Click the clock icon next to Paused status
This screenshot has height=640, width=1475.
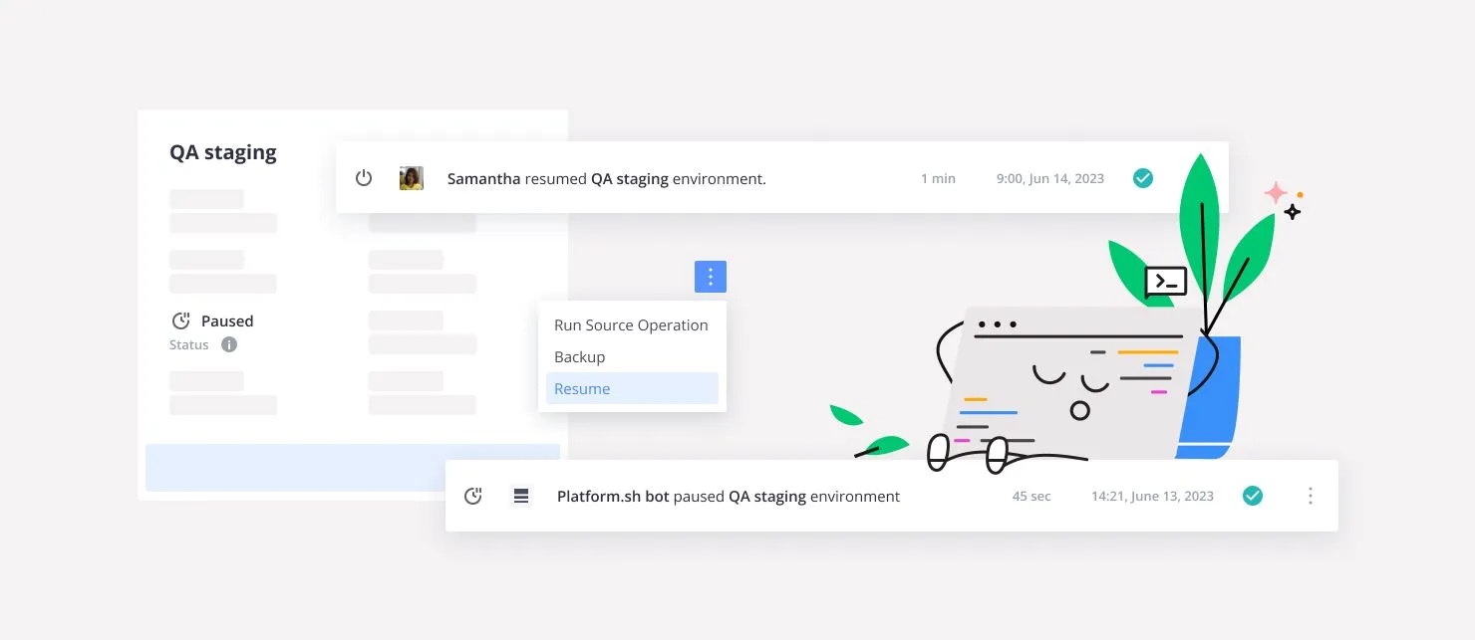[x=180, y=320]
